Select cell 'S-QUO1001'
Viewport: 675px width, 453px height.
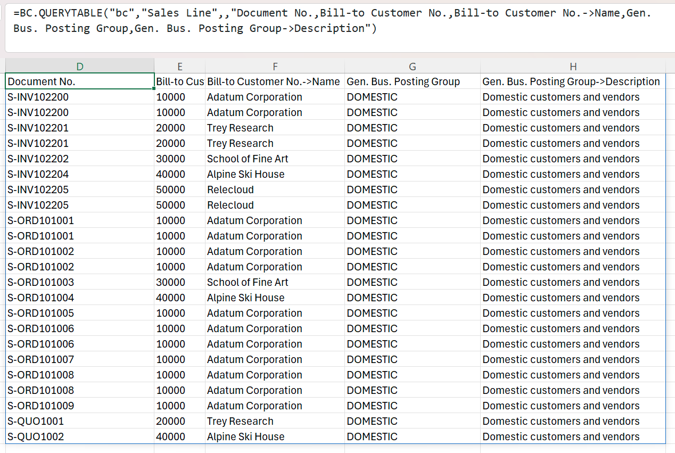pos(80,421)
